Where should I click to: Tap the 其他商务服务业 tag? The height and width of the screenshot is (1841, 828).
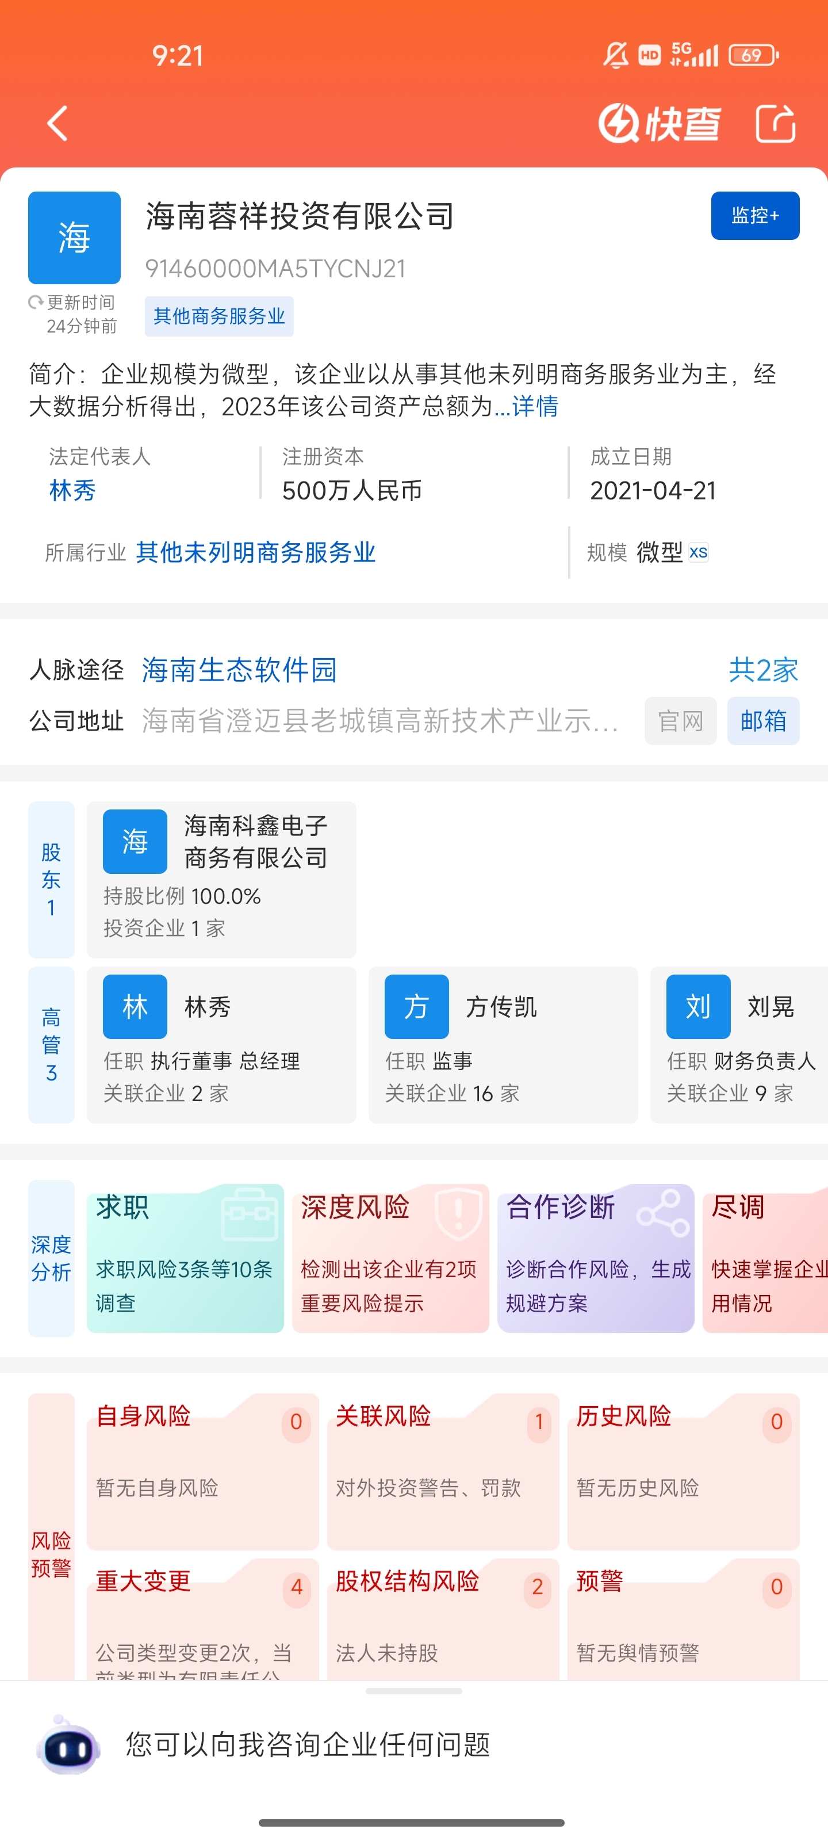click(x=219, y=316)
